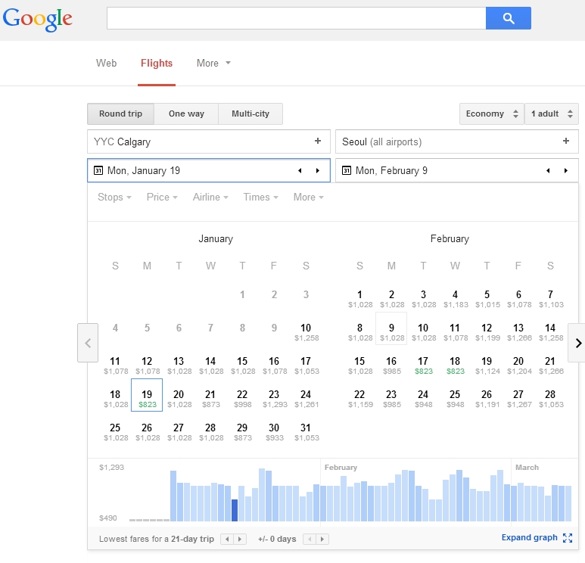The image size is (585, 563).
Task: Switch to the Web tab
Action: point(106,64)
